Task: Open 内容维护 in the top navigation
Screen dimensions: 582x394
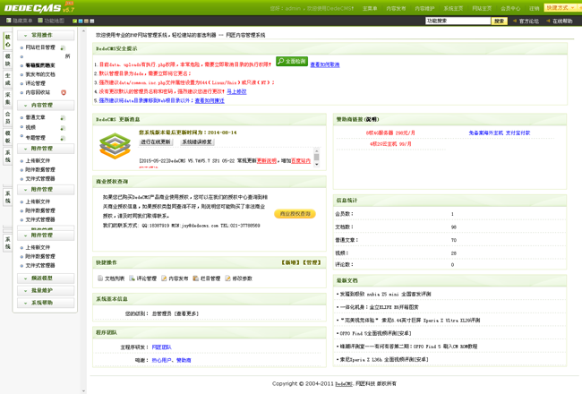Action: [x=424, y=8]
